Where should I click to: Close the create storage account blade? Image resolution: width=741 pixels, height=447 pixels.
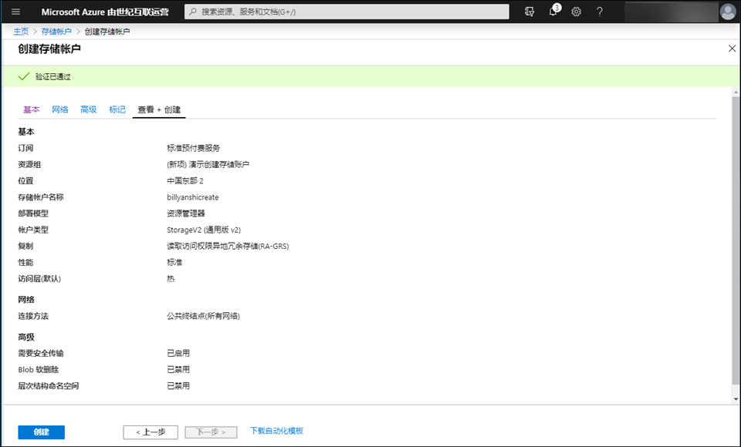pyautogui.click(x=732, y=49)
